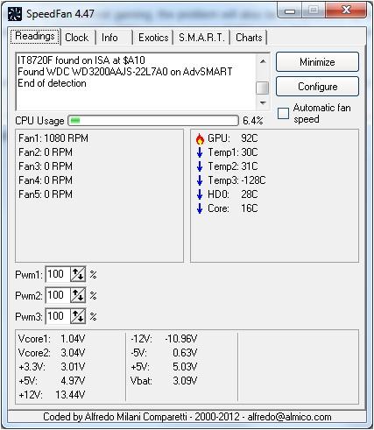Image resolution: width=374 pixels, height=430 pixels.
Task: Click the 'Fan3: 0 RPM' reading
Action: click(x=46, y=166)
